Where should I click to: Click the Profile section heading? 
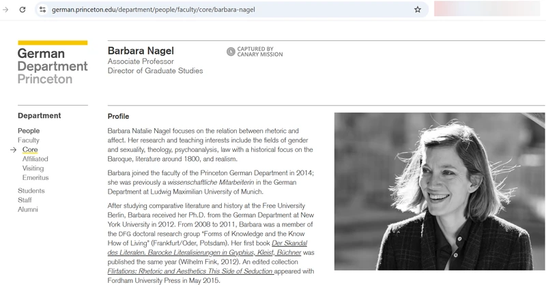pyautogui.click(x=118, y=116)
